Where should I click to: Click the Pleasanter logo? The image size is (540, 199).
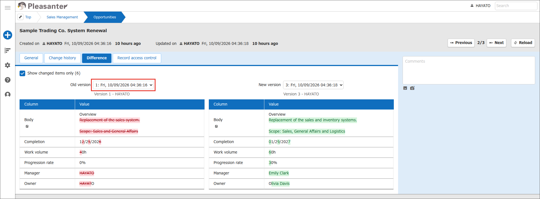[x=43, y=6]
